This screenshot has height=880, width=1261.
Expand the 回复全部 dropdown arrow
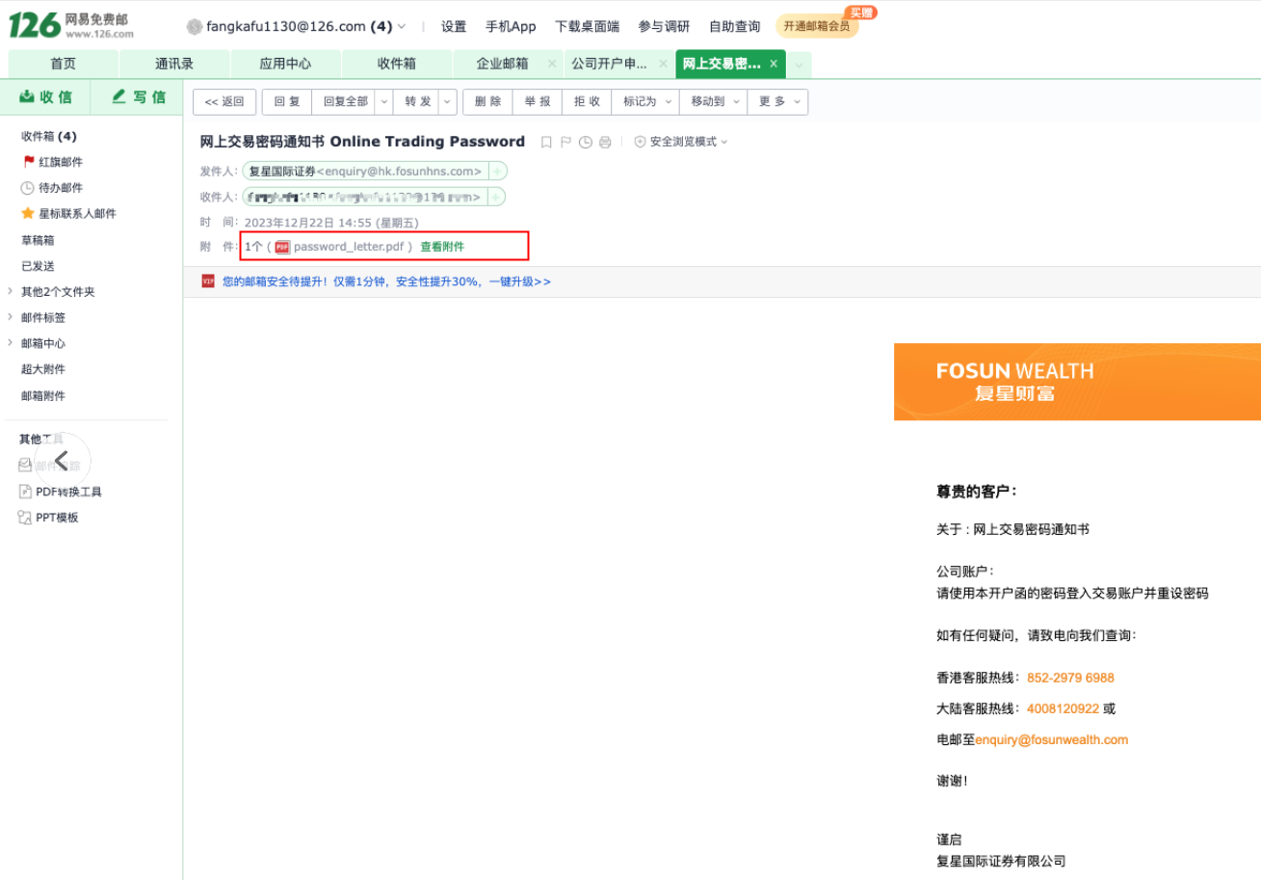pyautogui.click(x=383, y=101)
